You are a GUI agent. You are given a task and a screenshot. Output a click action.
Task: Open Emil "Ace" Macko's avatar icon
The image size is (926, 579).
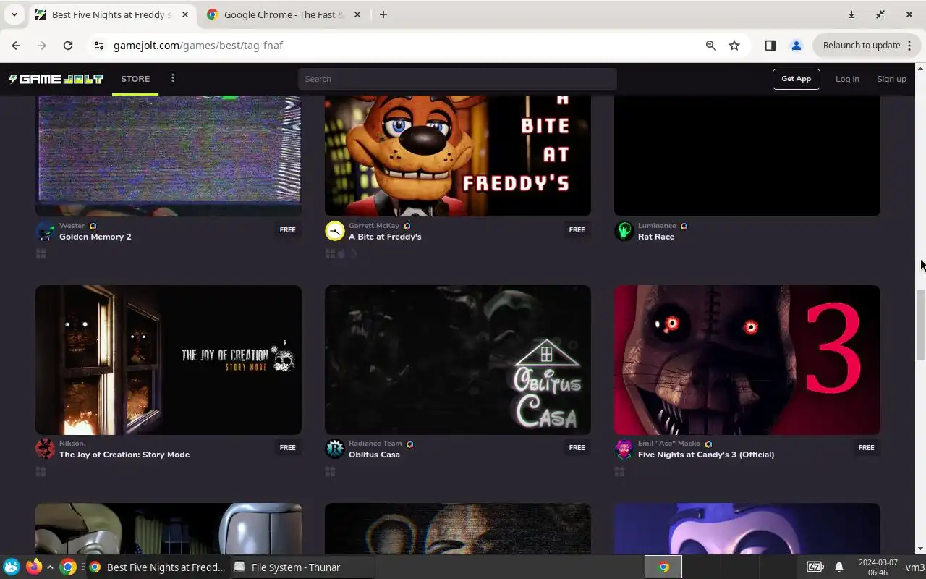point(624,449)
